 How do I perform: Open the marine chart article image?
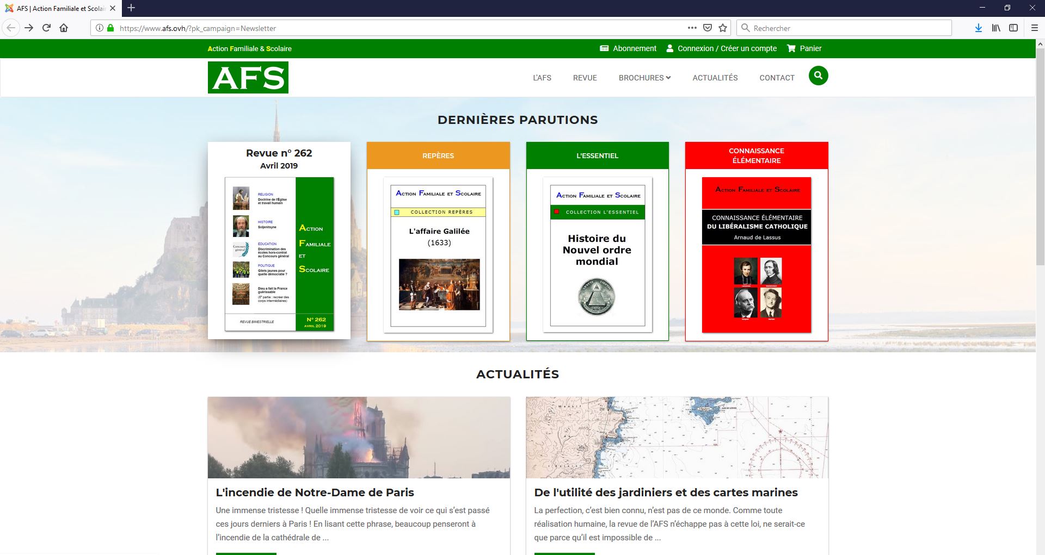(677, 438)
